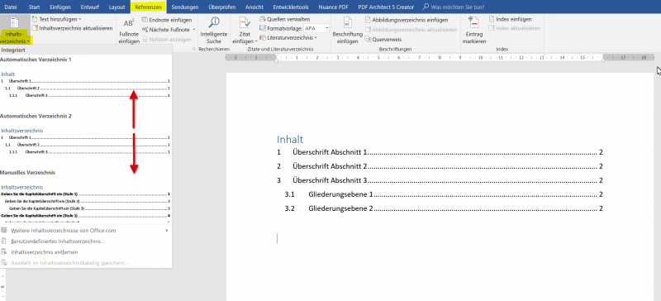661x301 pixels.
Task: Switch to the Entwicklertools tab
Action: coord(291,7)
